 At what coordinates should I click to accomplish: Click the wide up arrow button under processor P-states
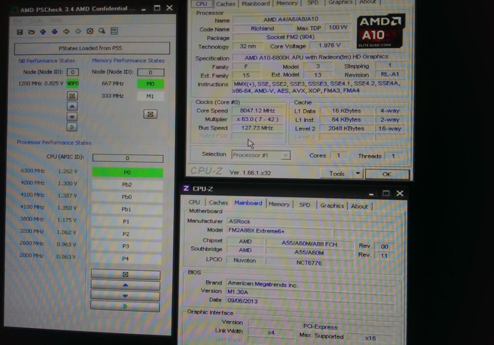click(x=125, y=285)
